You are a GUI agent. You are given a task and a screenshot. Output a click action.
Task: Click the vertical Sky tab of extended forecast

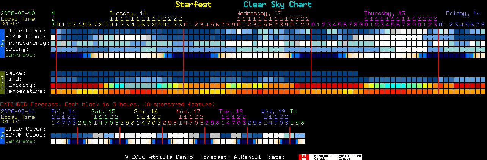coord(2,135)
